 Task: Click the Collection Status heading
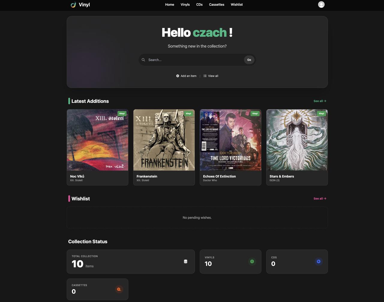pyautogui.click(x=88, y=241)
